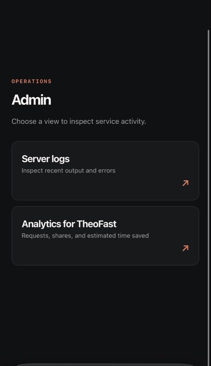Click the arrow icon on Analytics card

(x=185, y=248)
